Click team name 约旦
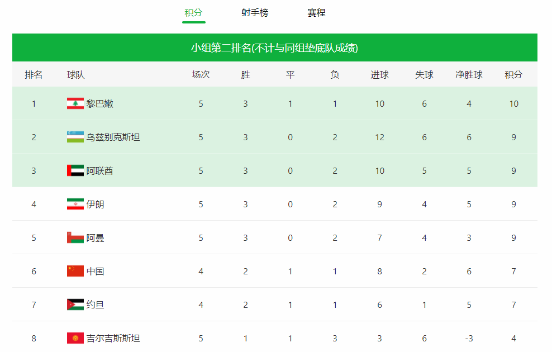The width and height of the screenshot is (552, 352). (x=95, y=305)
